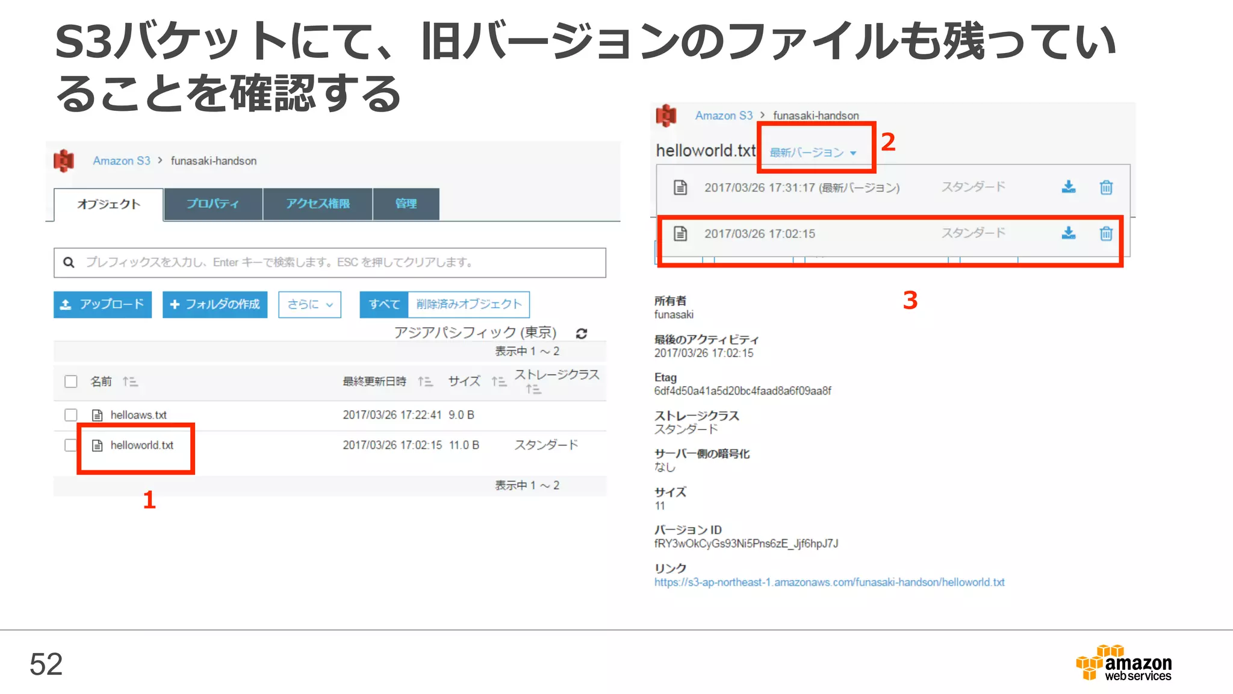Open the Amazon S3 breadcrumb link in left panel
This screenshot has height=694, width=1233.
coord(122,161)
